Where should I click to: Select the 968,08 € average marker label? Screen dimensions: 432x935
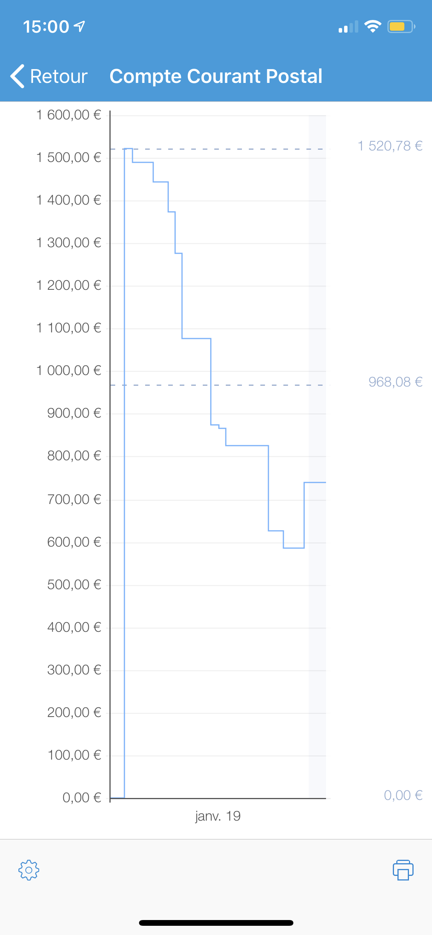point(396,382)
